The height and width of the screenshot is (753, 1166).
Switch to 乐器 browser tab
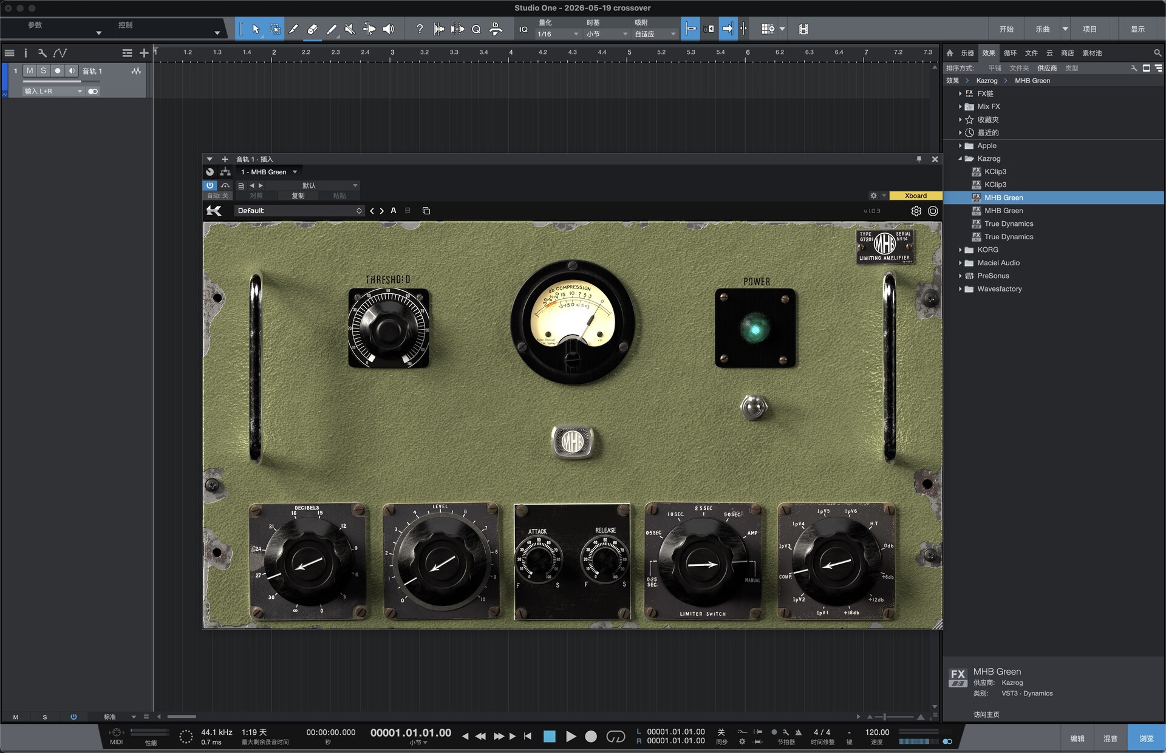967,53
